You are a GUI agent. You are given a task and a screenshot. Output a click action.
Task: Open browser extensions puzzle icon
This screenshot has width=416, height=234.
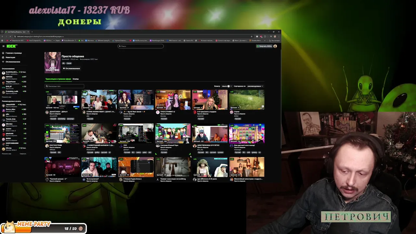point(265,36)
